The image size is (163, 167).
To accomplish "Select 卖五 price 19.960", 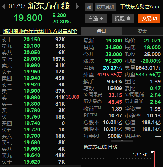I will [x=32, y=72].
